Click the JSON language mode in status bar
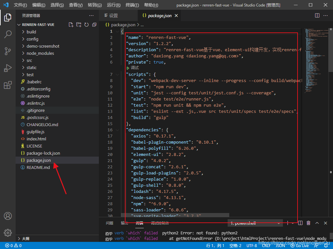This screenshot has width=333, height=249. point(280,246)
